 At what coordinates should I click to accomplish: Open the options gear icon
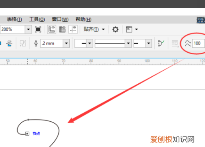coord(115,29)
